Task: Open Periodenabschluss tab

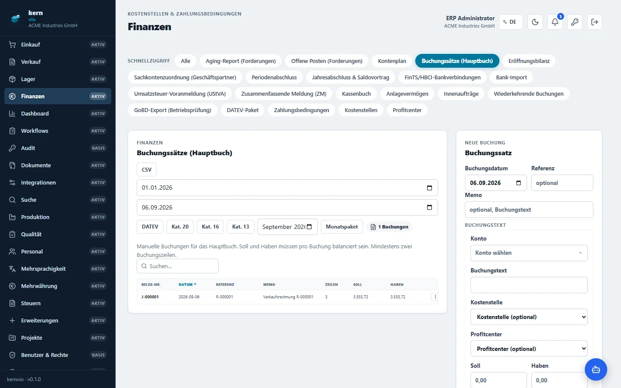Action: (274, 77)
